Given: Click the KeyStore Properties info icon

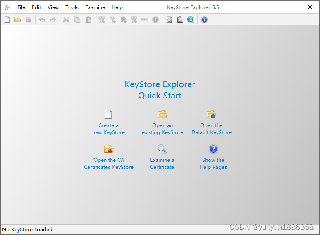Looking at the screenshot, I should 155,19.
